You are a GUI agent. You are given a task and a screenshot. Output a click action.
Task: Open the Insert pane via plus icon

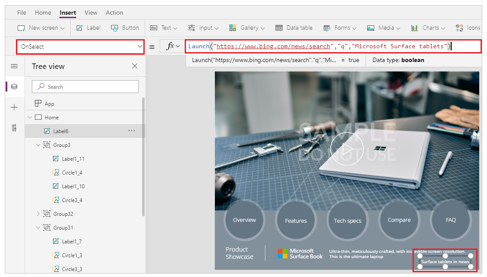[14, 107]
